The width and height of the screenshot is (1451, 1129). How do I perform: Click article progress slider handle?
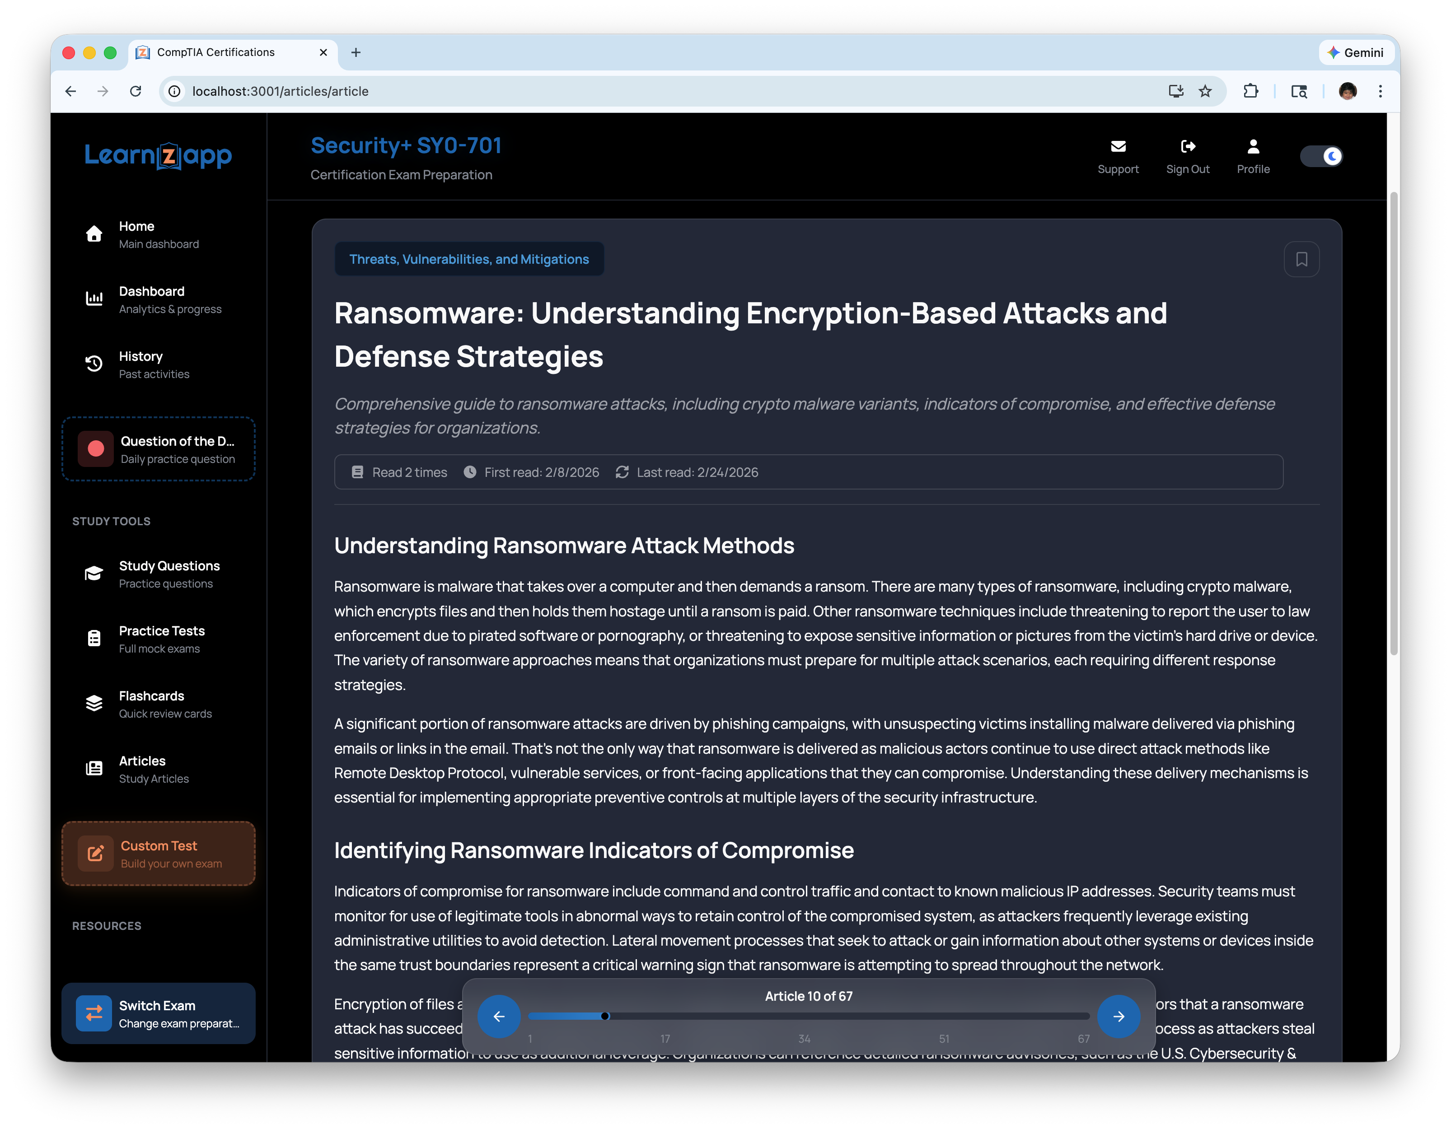click(x=604, y=1016)
